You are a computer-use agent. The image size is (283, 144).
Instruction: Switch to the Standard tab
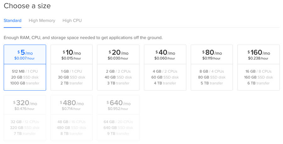pos(13,20)
